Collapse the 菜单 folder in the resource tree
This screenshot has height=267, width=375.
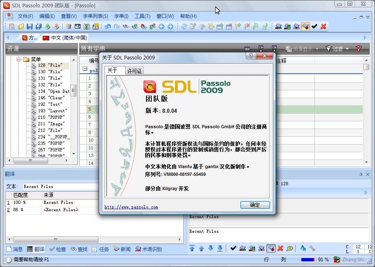[18, 59]
